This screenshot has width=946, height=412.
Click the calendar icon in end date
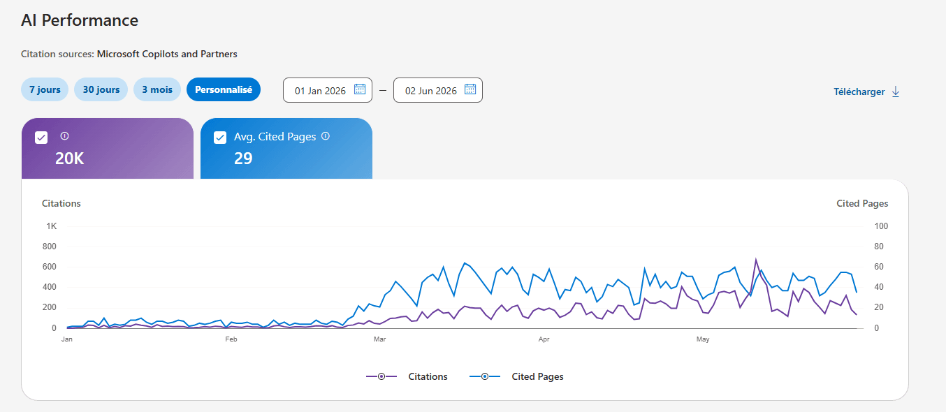[470, 89]
